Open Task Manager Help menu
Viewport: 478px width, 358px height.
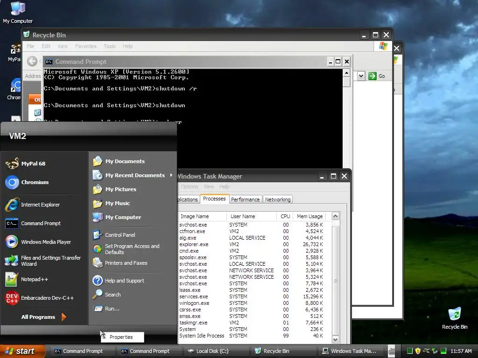pos(225,186)
